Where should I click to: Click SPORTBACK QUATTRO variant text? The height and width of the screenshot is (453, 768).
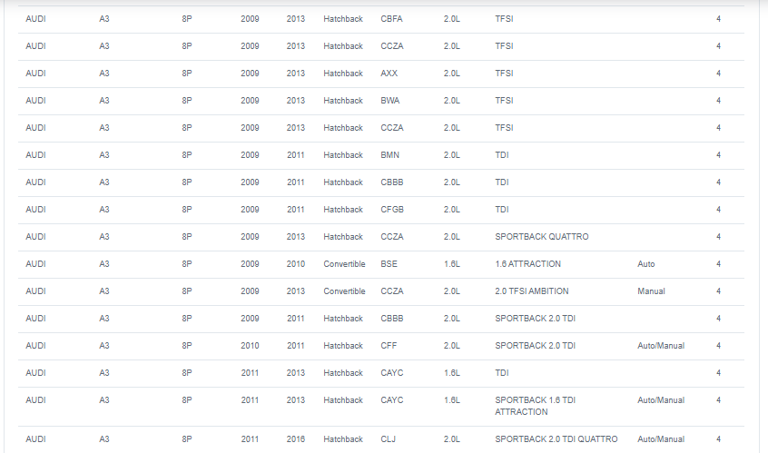click(542, 237)
